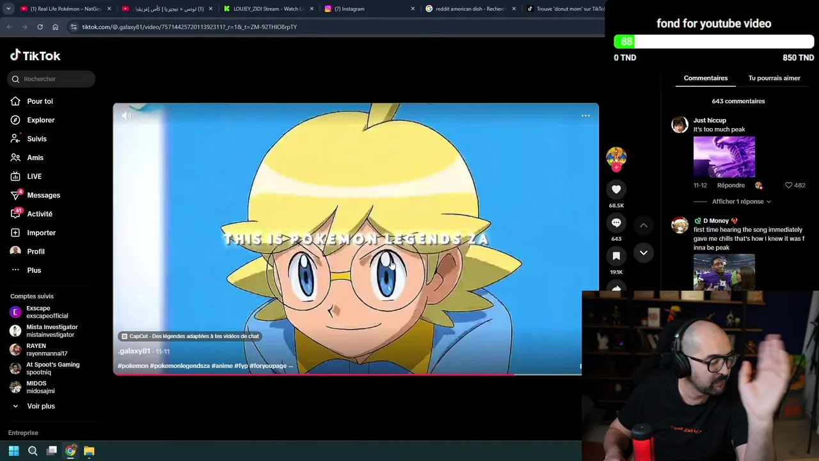Click the #pokemon hashtag
Image resolution: width=819 pixels, height=461 pixels.
coord(133,366)
